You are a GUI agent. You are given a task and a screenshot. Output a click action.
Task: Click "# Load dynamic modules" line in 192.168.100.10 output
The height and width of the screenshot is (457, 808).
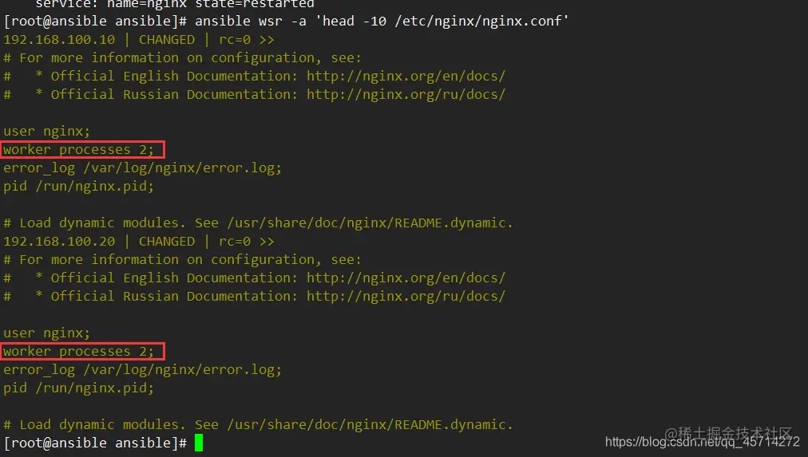click(258, 223)
